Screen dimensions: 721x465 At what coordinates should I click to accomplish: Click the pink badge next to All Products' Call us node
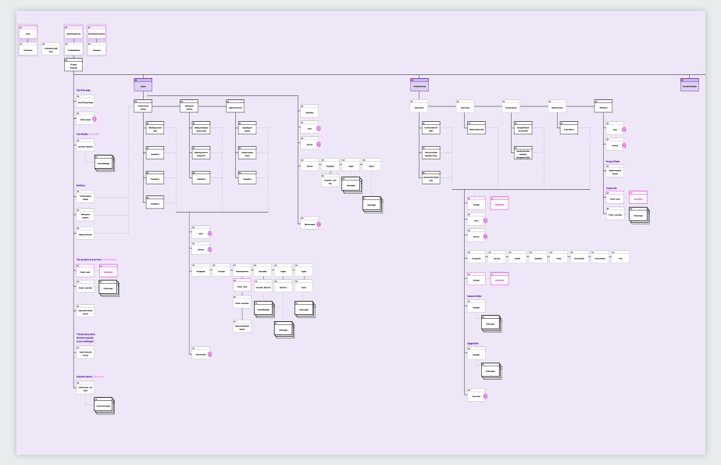tap(623, 130)
